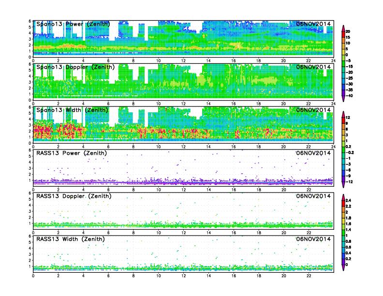
Task: Click the bottom purple arrow of the first colorbar
Action: [x=344, y=99]
